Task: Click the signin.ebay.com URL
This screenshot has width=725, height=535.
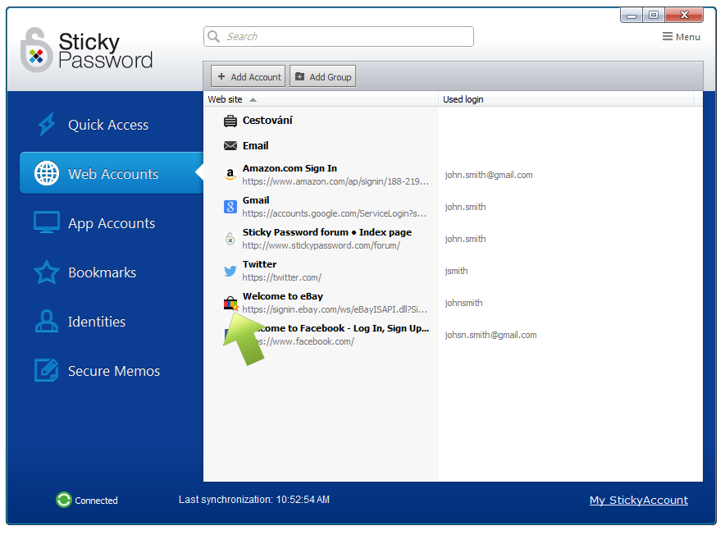Action: tap(335, 309)
